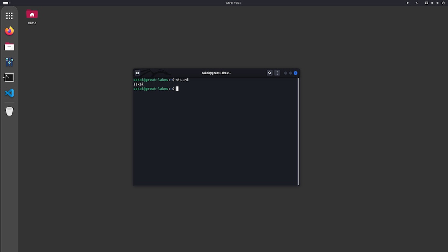The height and width of the screenshot is (252, 448).
Task: Click the terminal title bar showing sakai@great-lakes
Action: pyautogui.click(x=216, y=73)
